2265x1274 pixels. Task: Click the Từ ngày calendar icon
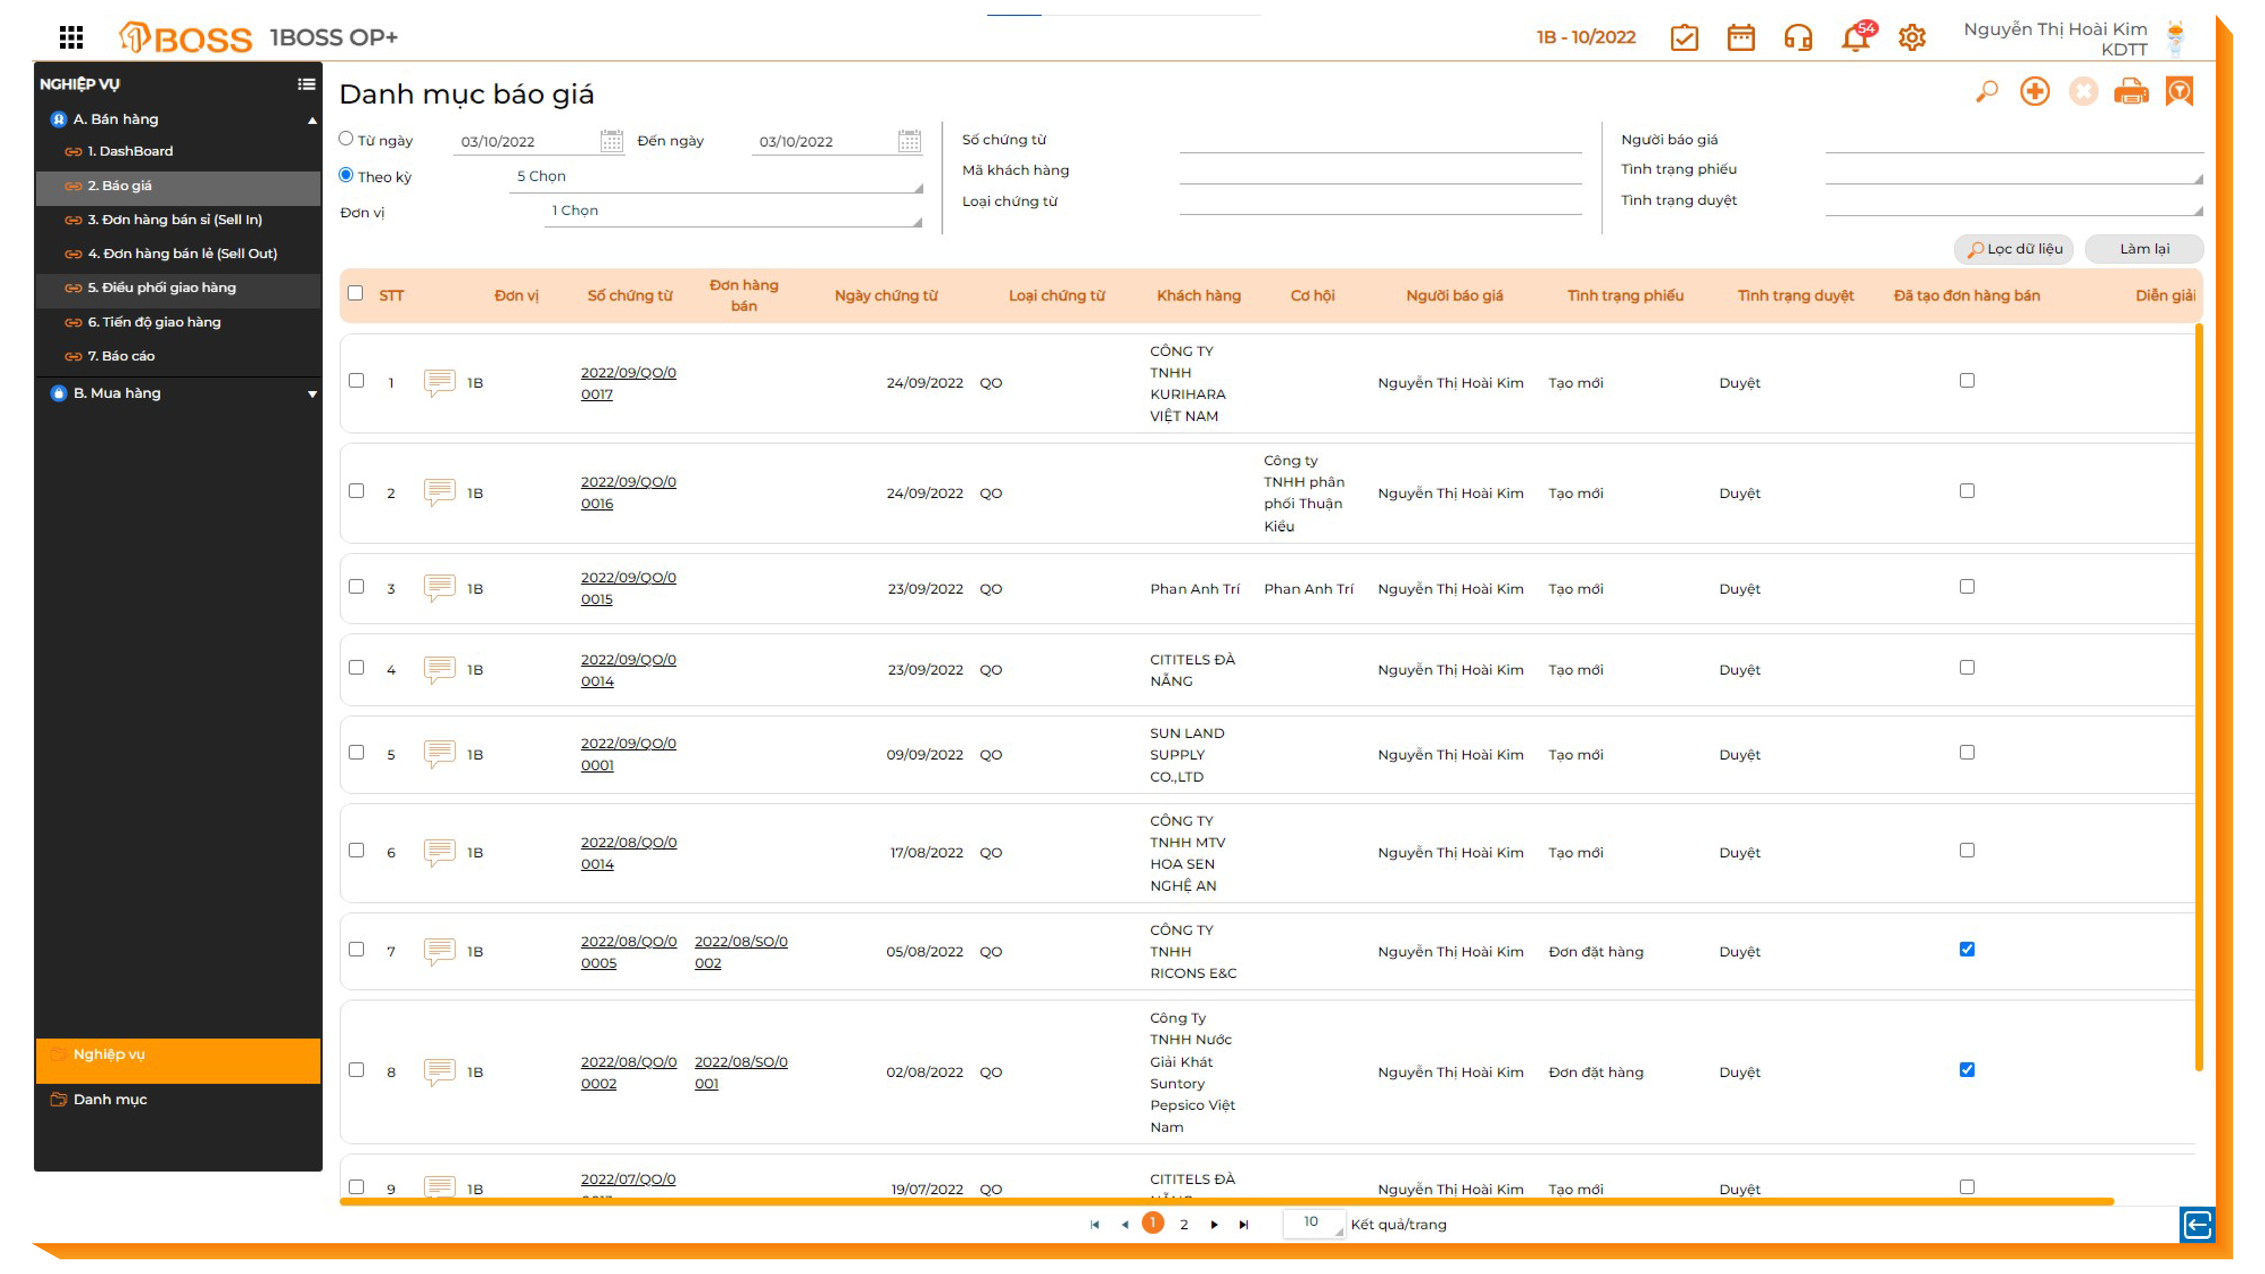611,141
